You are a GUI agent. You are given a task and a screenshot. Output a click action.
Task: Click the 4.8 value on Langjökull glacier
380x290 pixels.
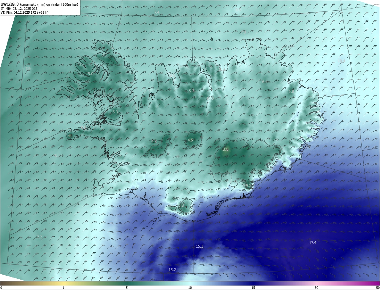coord(154,142)
